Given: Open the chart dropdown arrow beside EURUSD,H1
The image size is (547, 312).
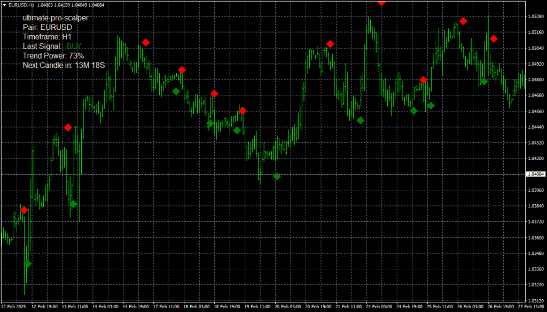Looking at the screenshot, I should [4, 5].
